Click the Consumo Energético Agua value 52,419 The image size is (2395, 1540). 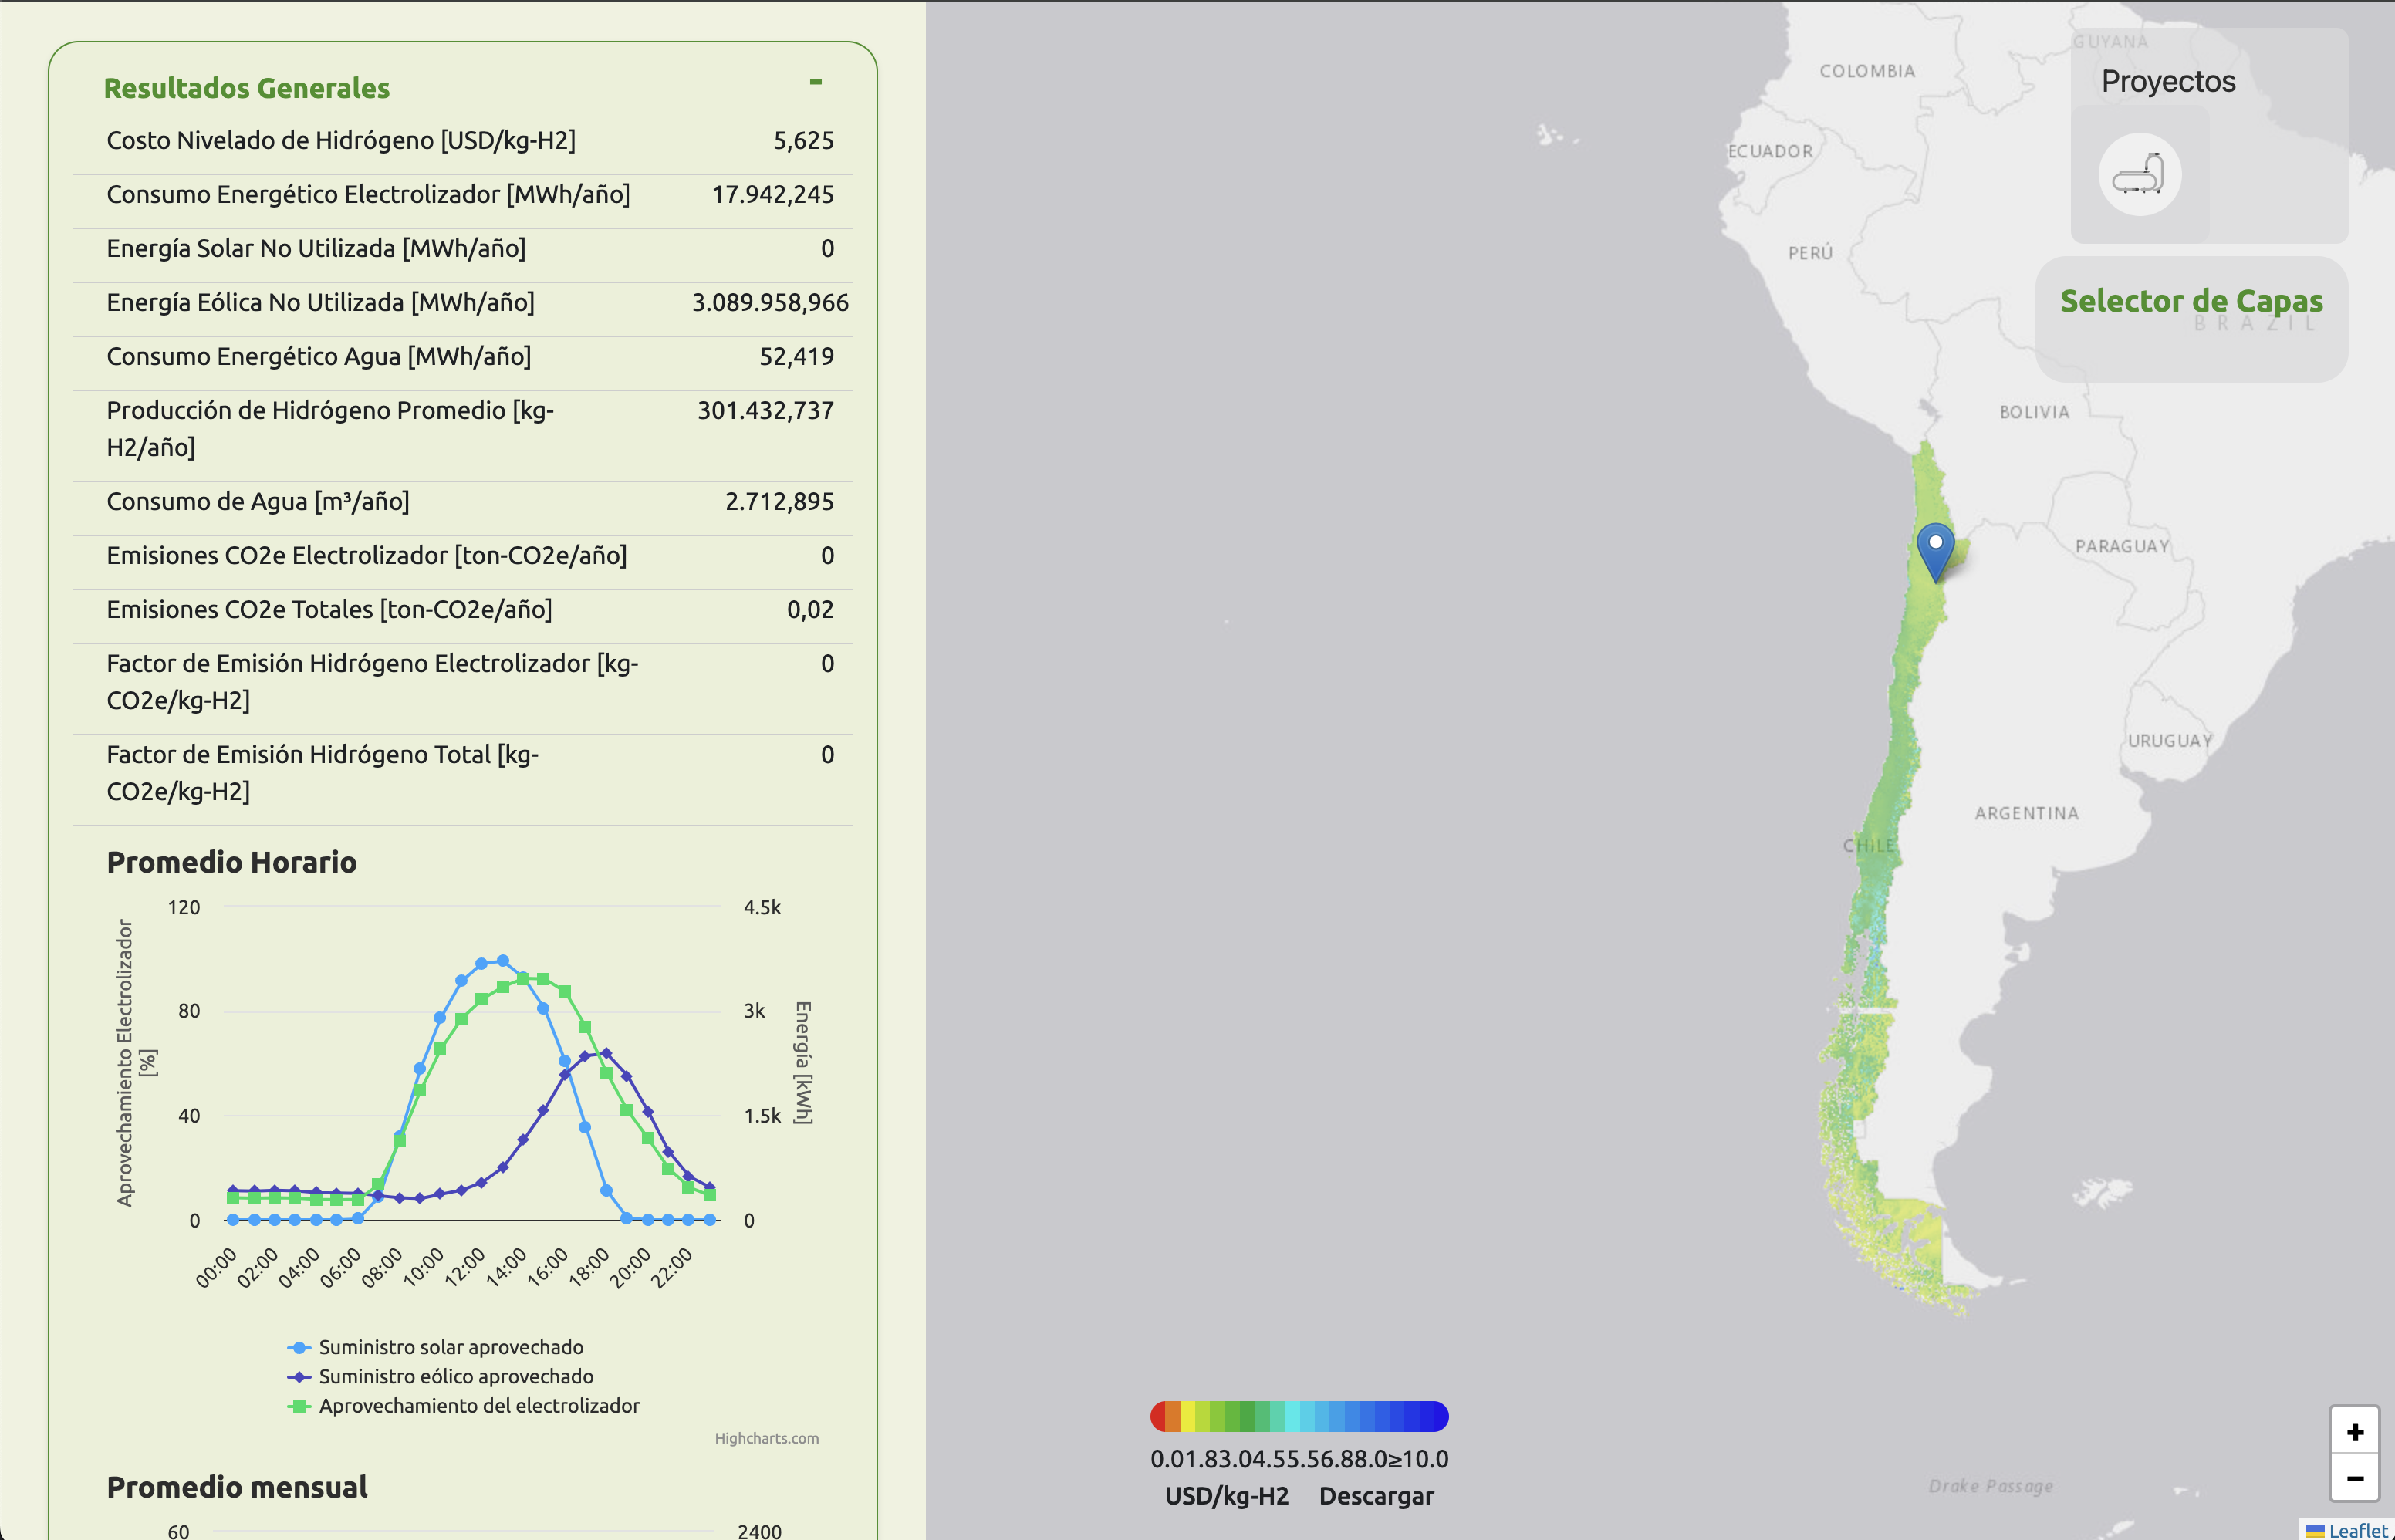[796, 357]
